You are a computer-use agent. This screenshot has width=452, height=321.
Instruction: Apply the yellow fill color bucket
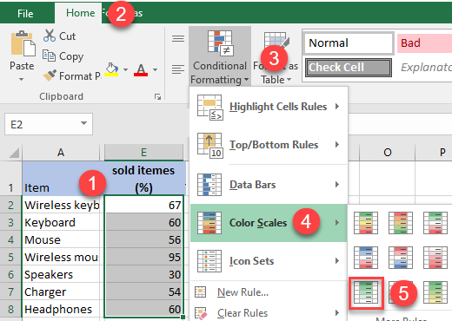112,69
